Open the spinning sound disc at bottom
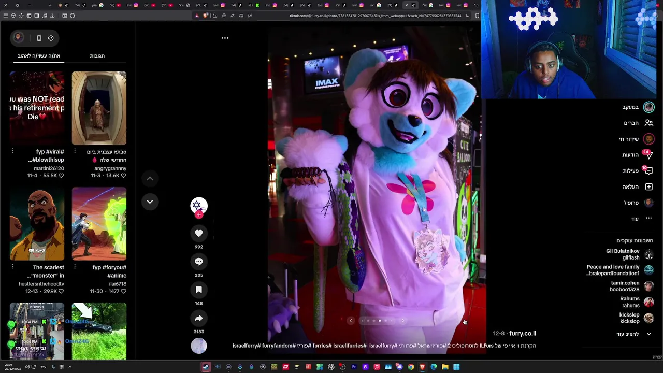The width and height of the screenshot is (663, 373). [199, 346]
